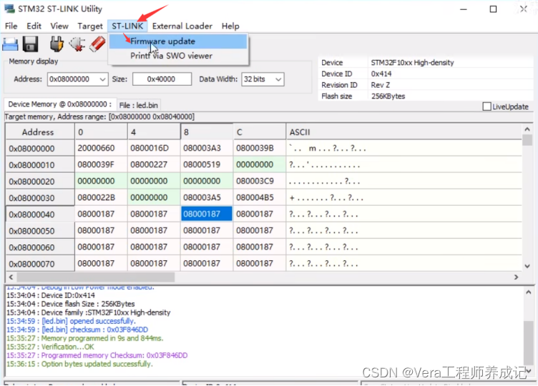
Task: Click the Full chip erase eraser icon
Action: click(x=97, y=44)
